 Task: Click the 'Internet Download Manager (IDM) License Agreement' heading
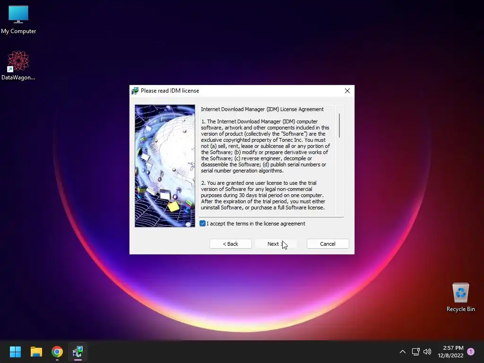coord(262,109)
